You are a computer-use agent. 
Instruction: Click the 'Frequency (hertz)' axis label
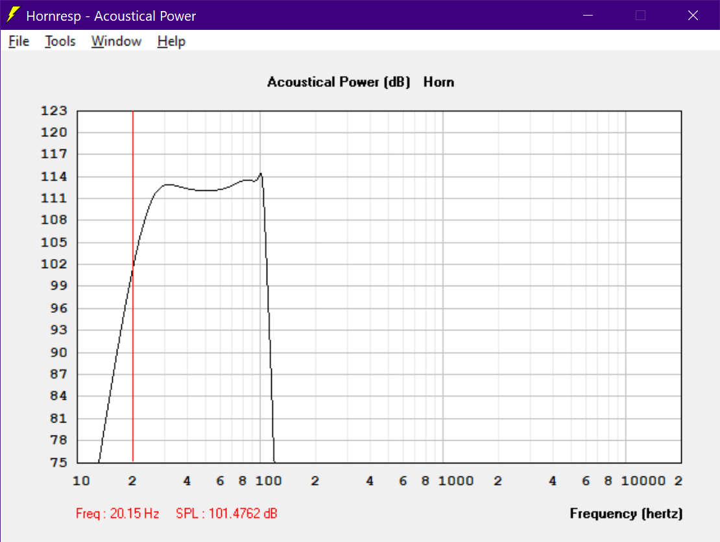click(626, 513)
